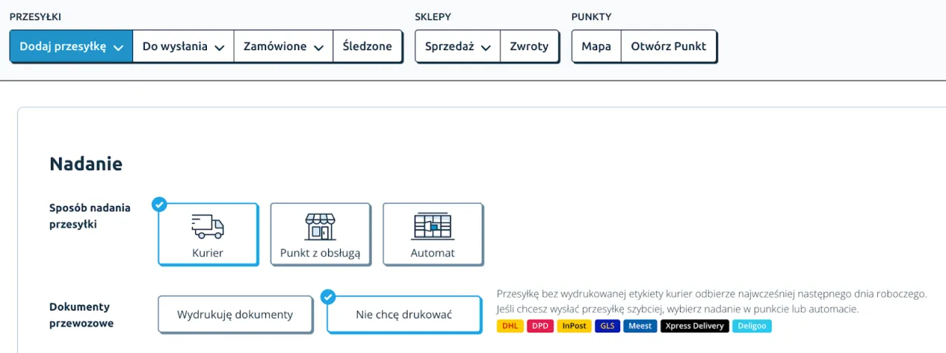Click the GLS carrier badge
The height and width of the screenshot is (353, 946).
(x=608, y=326)
